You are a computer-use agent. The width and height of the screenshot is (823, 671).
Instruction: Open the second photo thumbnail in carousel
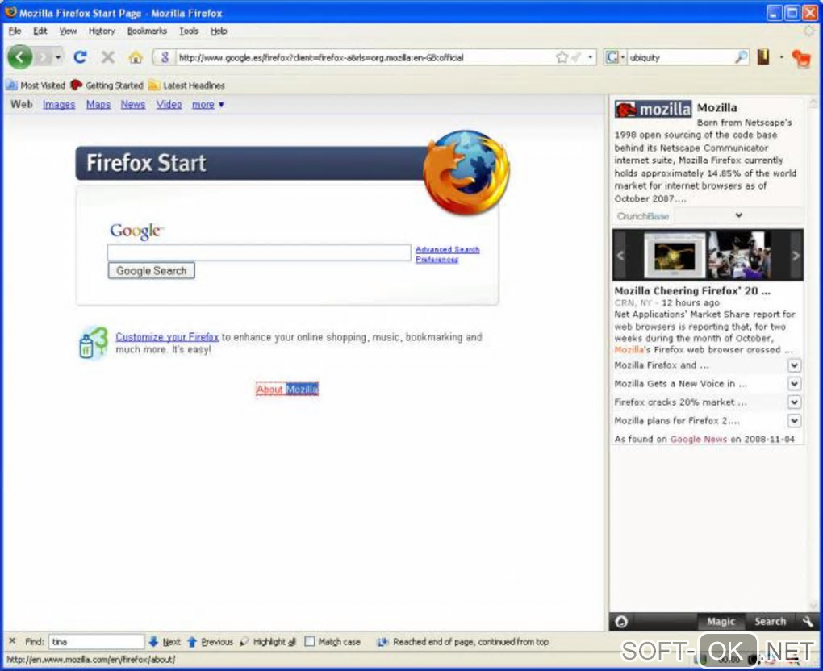(x=740, y=256)
